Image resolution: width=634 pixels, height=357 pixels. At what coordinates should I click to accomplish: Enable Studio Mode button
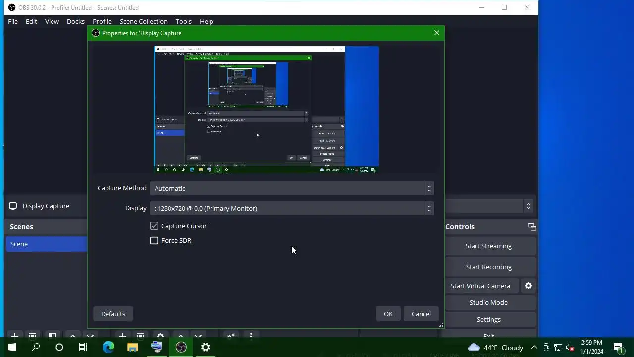coord(488,302)
